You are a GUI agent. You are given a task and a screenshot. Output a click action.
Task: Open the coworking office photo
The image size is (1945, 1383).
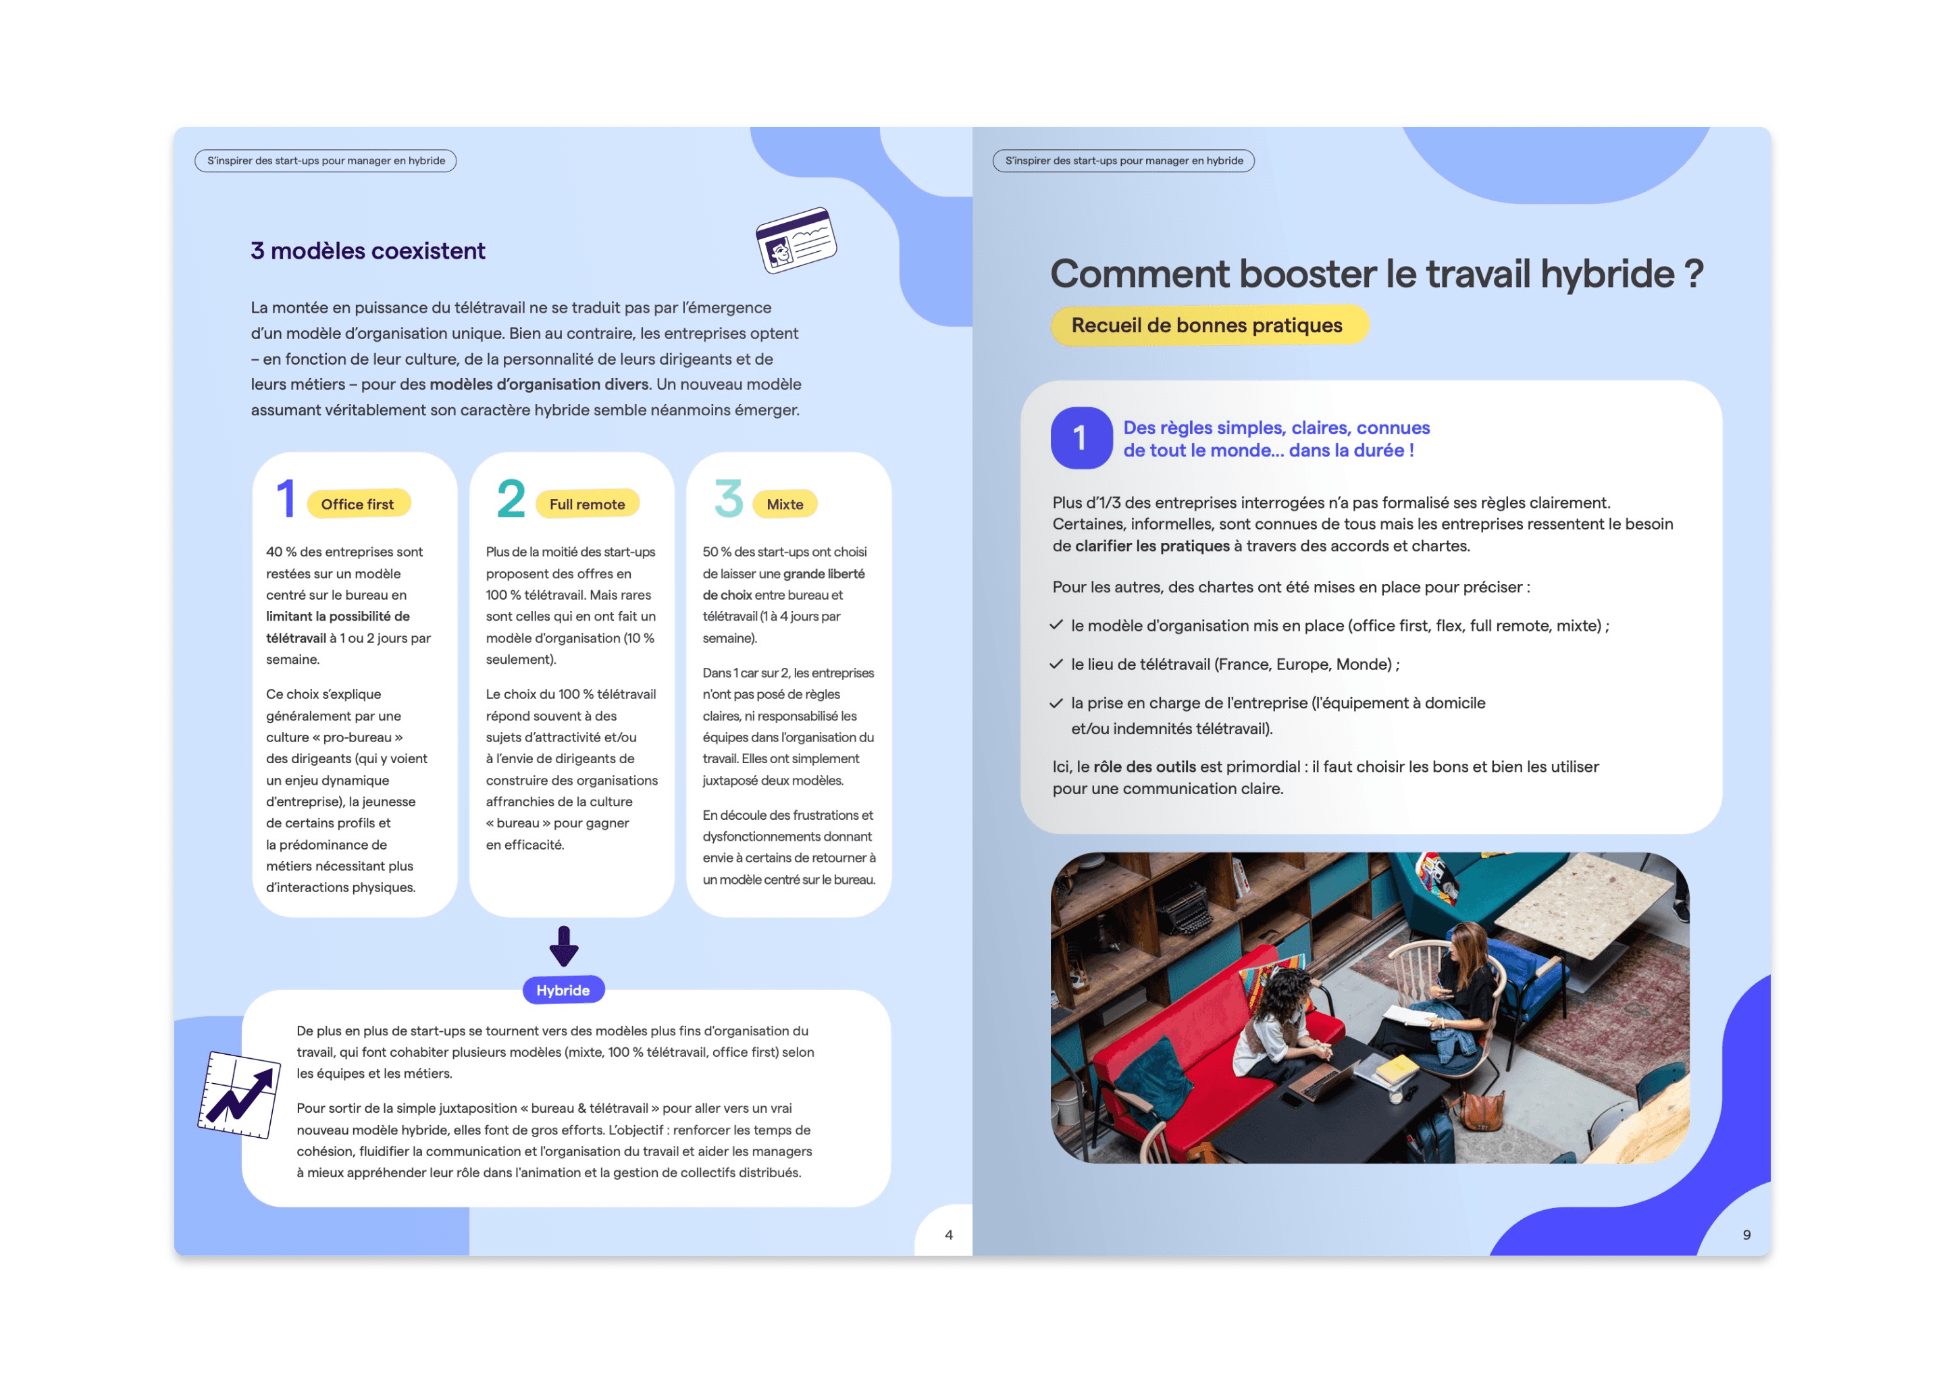tap(1370, 1008)
